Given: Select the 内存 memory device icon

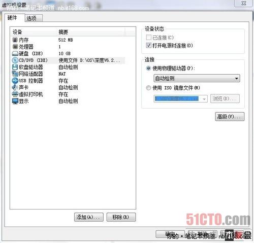Looking at the screenshot, I should tap(15, 40).
